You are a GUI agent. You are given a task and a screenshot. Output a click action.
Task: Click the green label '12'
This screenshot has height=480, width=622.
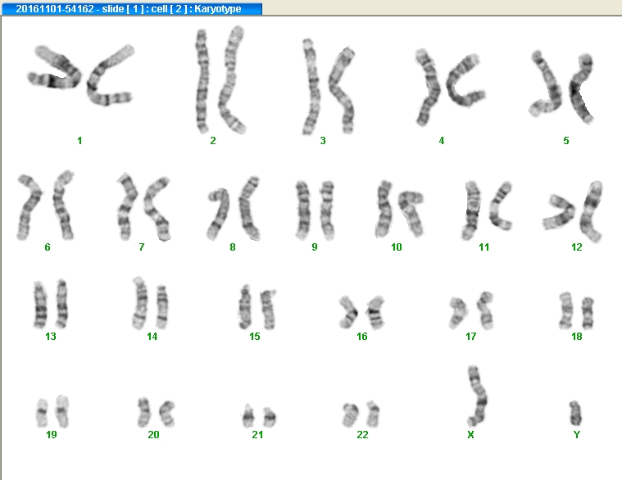point(577,247)
